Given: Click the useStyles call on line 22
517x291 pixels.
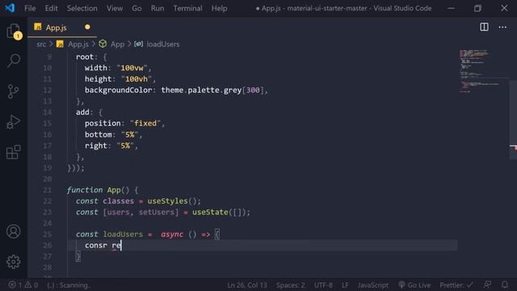Looking at the screenshot, I should coord(167,201).
